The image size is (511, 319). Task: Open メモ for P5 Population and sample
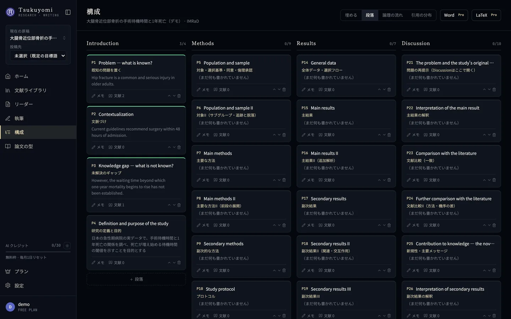(x=203, y=90)
